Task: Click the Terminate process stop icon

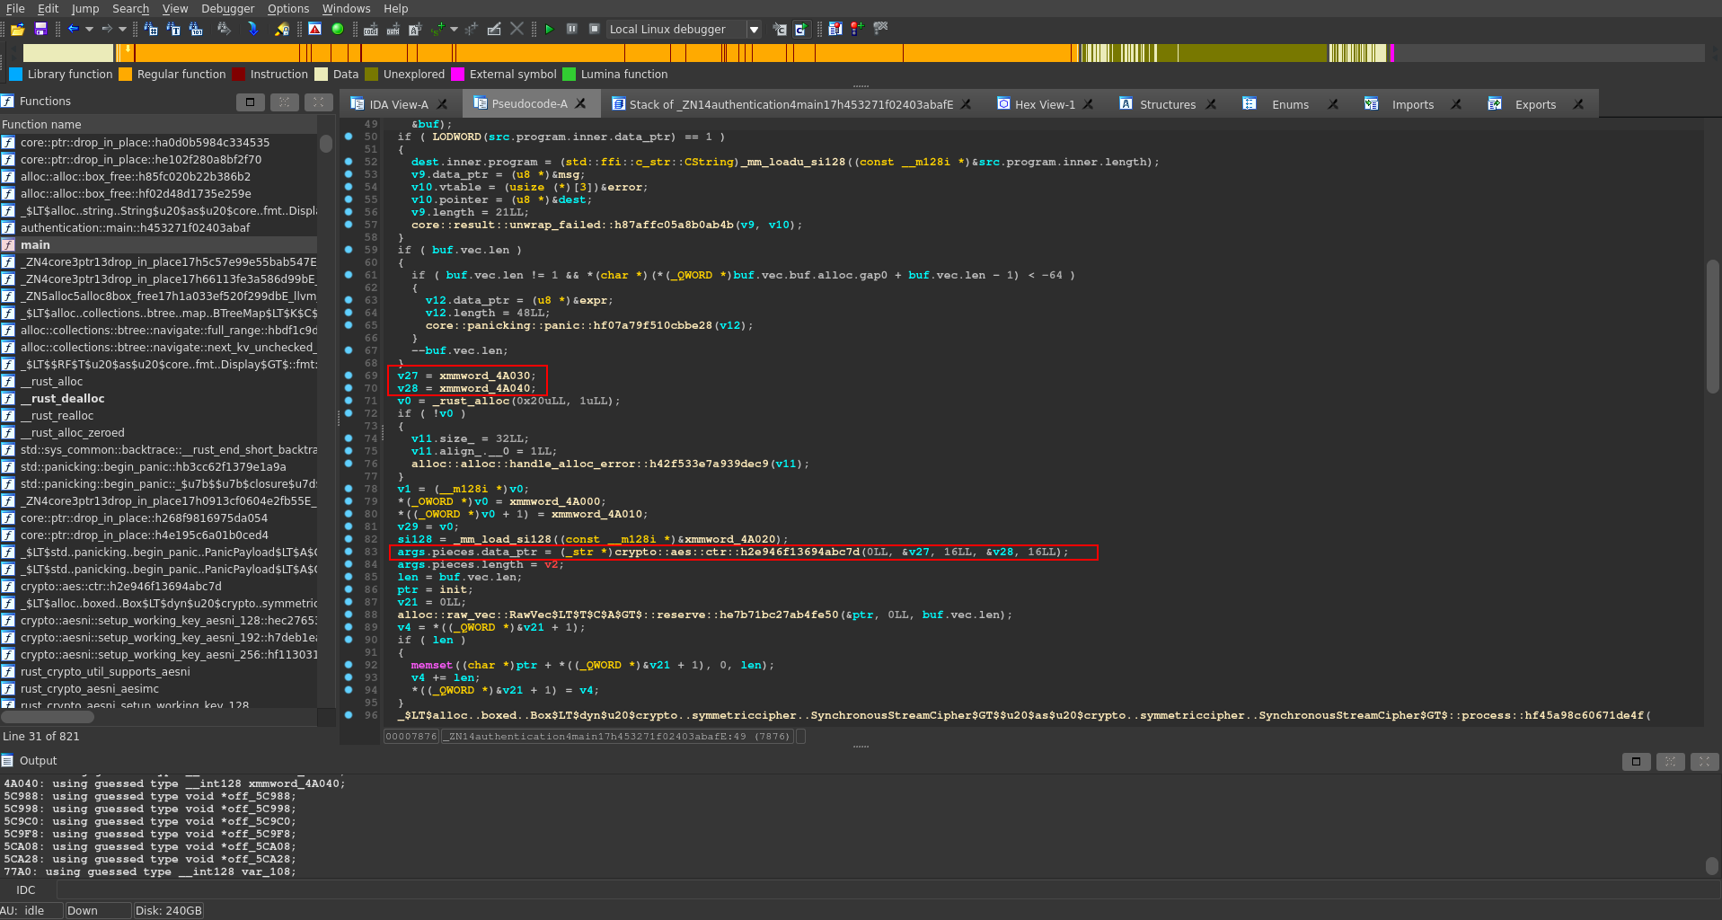Action: [x=594, y=30]
